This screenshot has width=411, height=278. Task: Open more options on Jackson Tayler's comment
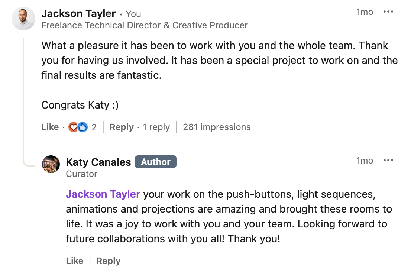point(388,12)
